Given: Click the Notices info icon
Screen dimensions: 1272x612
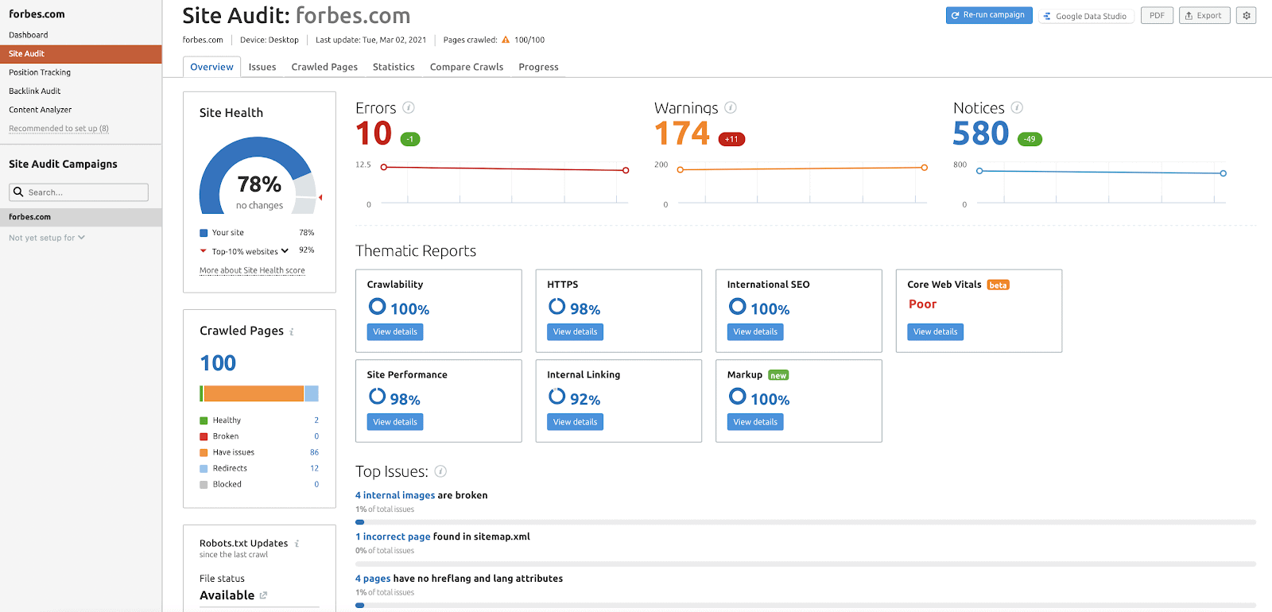Looking at the screenshot, I should (x=1017, y=107).
